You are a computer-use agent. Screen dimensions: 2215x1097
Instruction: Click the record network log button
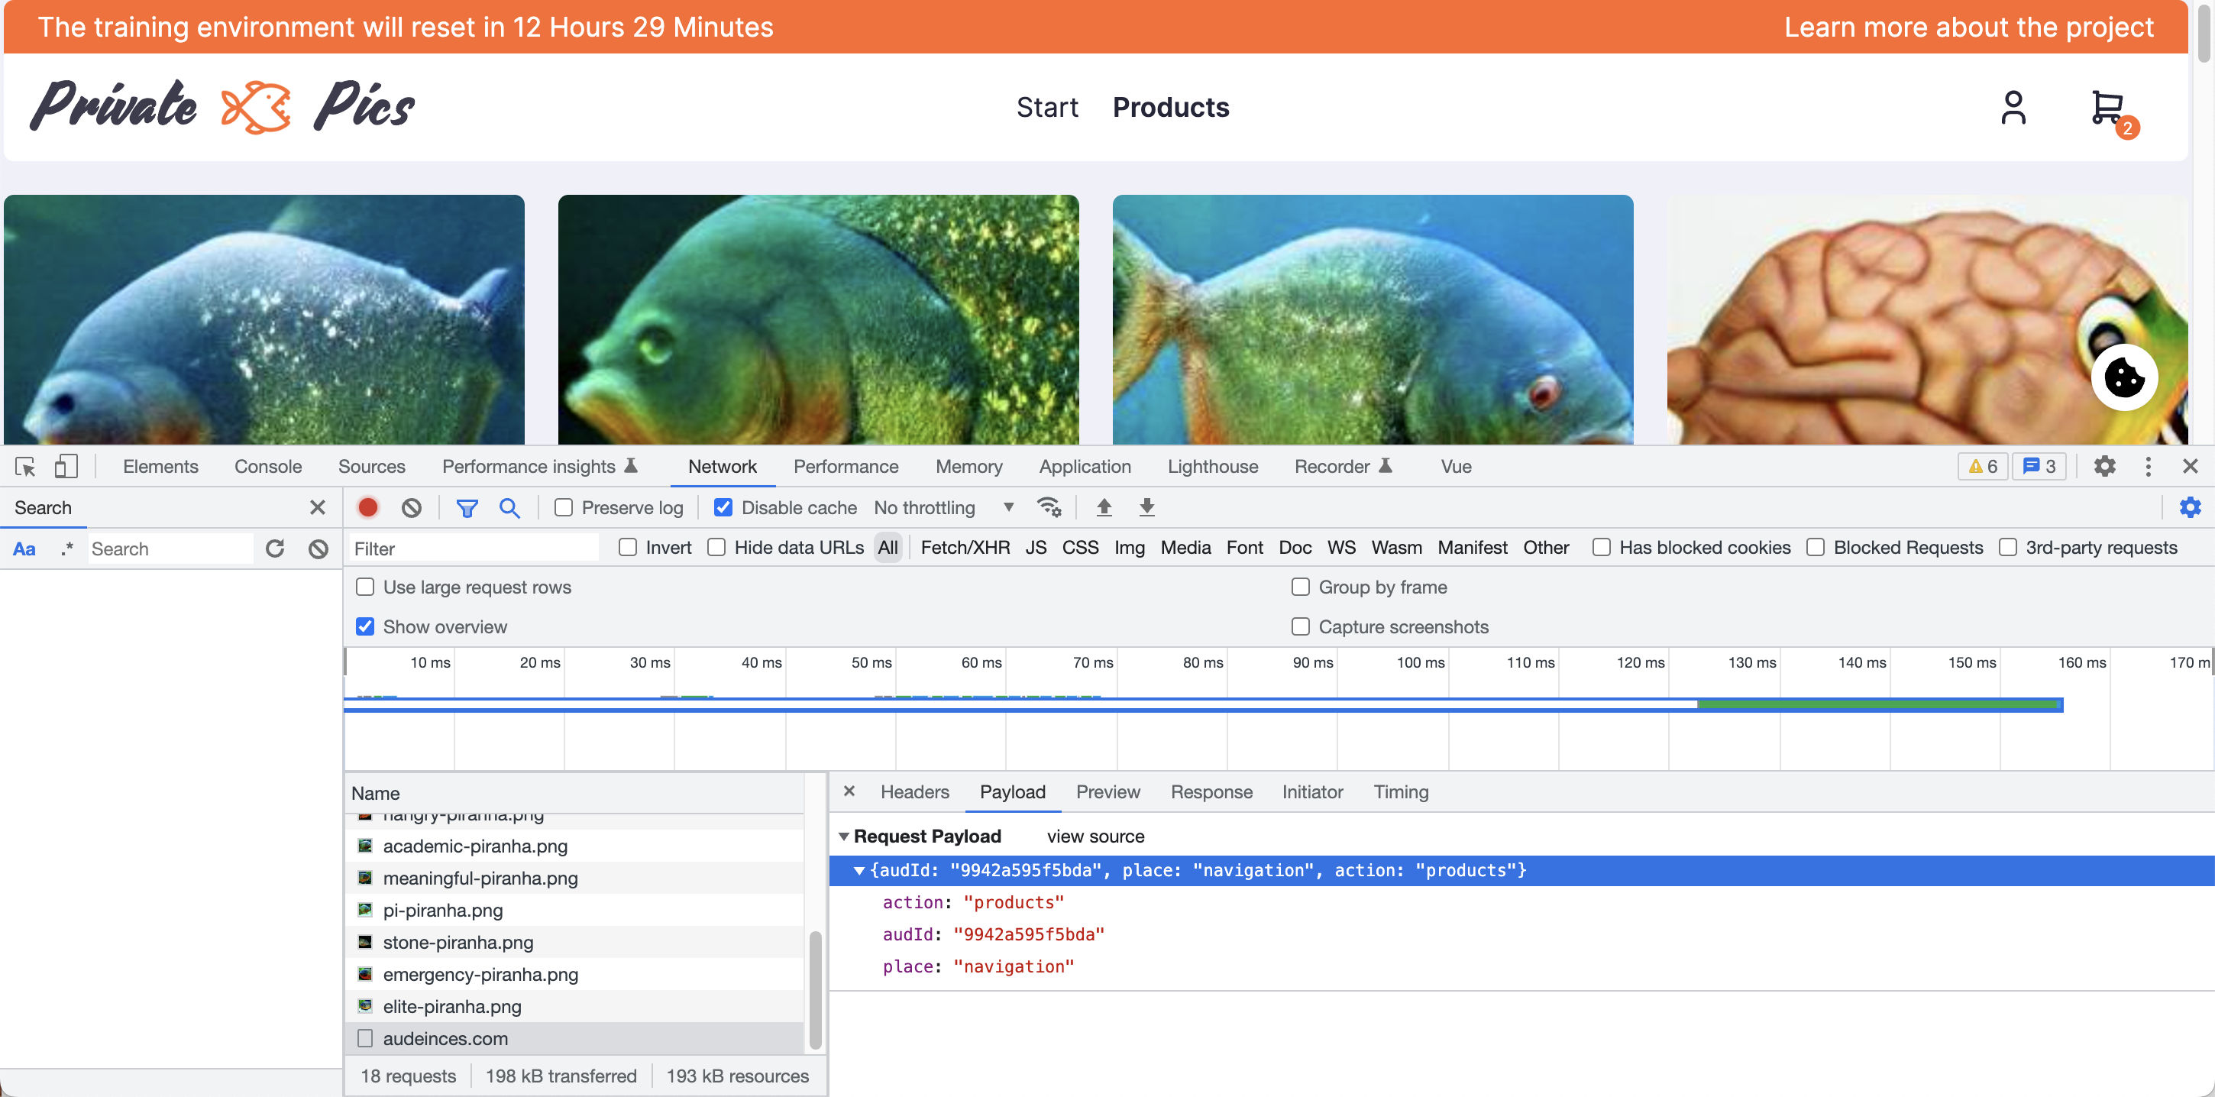point(368,507)
